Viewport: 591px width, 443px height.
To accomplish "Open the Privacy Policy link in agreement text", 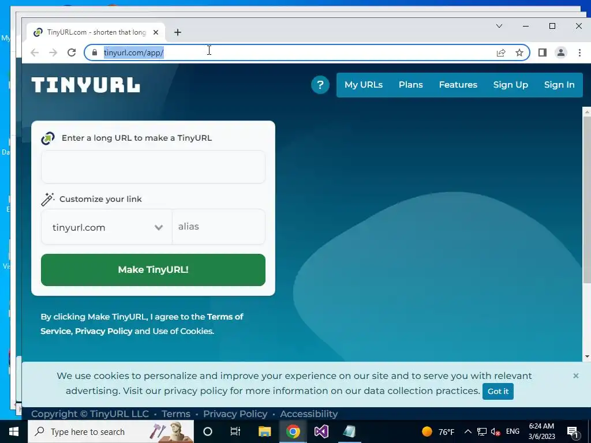I will [104, 331].
